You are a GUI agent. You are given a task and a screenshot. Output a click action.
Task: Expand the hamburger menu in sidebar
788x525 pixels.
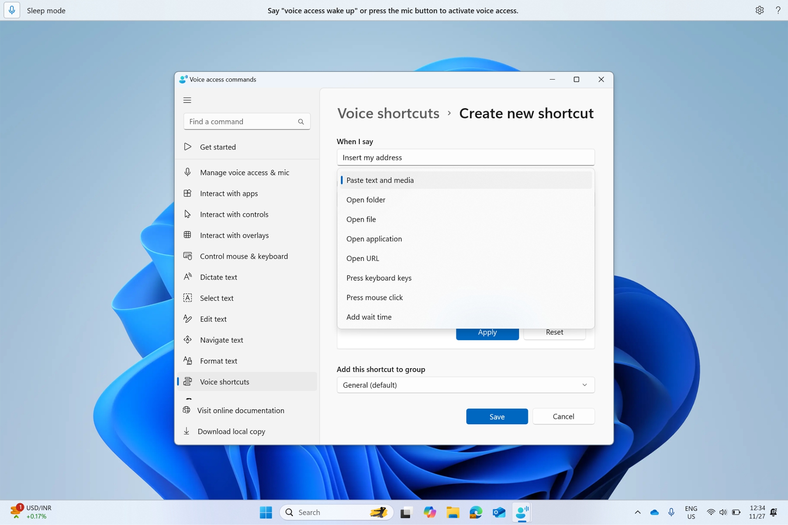pyautogui.click(x=187, y=100)
